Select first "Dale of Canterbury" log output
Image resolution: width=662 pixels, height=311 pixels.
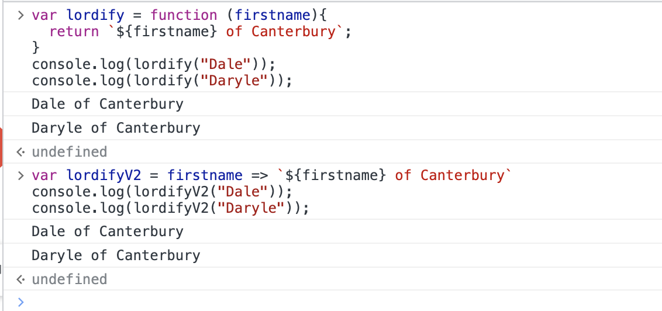coord(107,104)
